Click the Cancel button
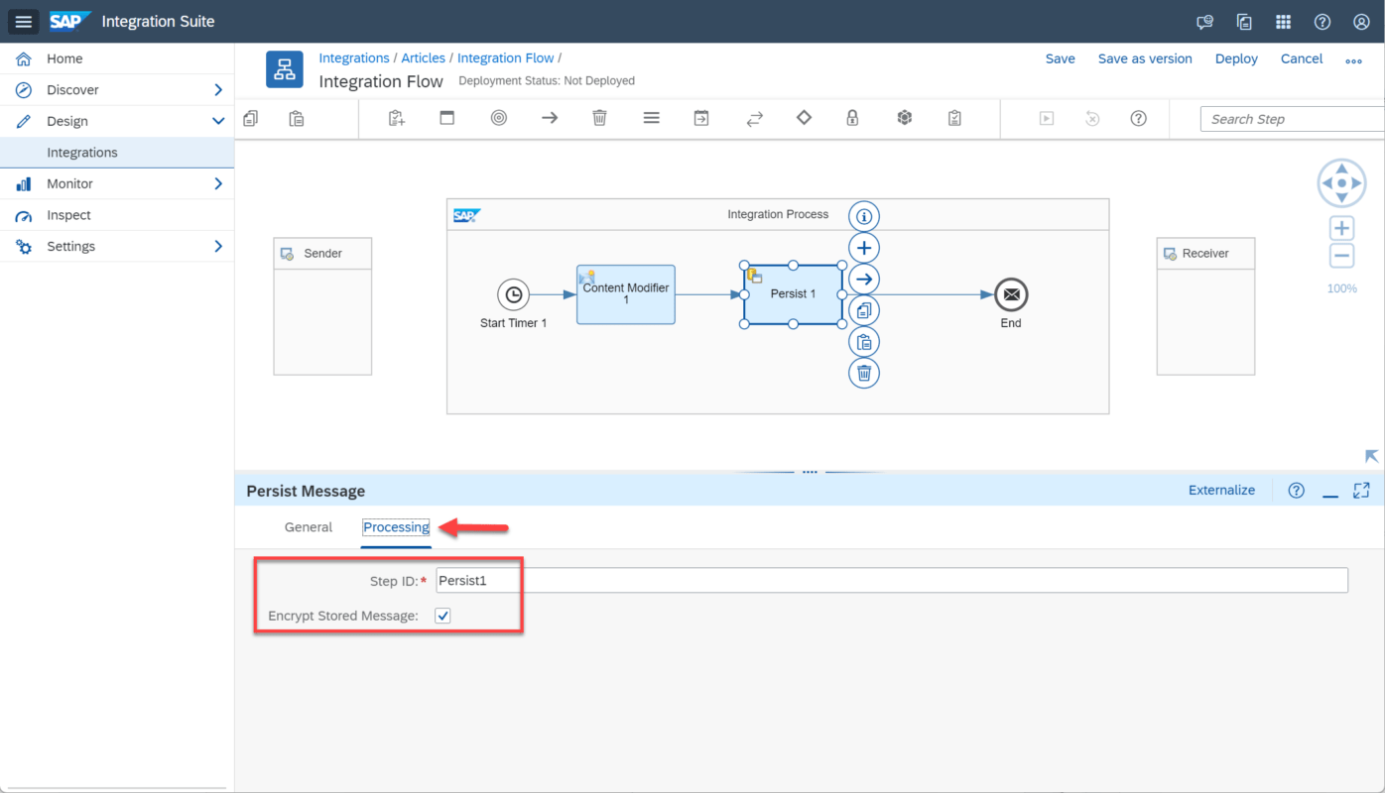Viewport: 1385px width, 793px height. click(x=1302, y=58)
